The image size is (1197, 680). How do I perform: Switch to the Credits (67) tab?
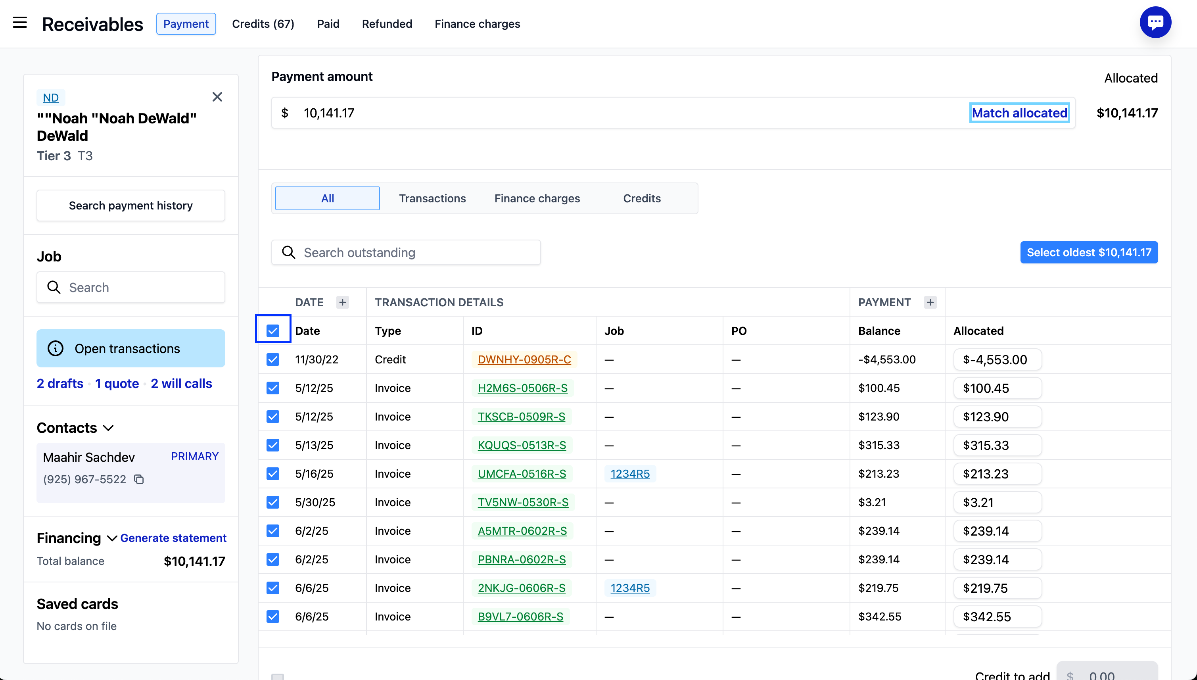(x=263, y=24)
